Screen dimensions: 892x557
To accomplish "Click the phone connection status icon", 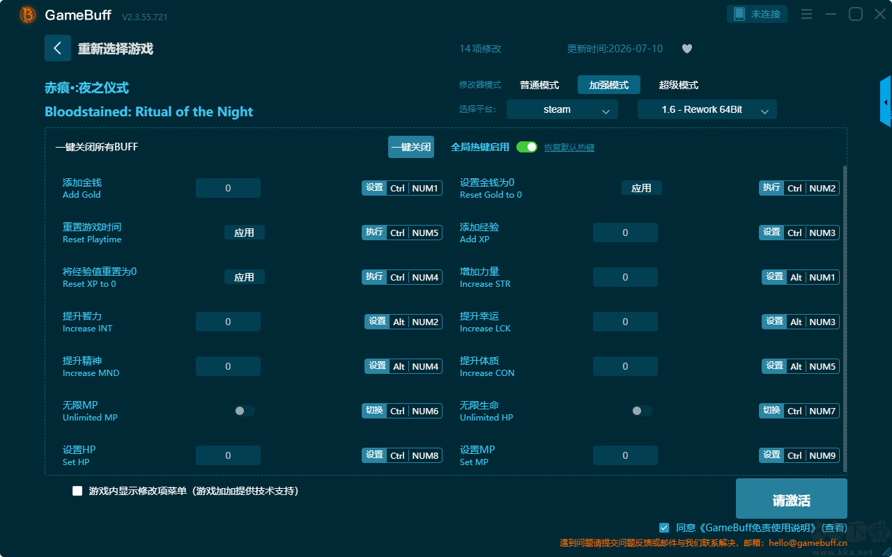I will tap(739, 14).
